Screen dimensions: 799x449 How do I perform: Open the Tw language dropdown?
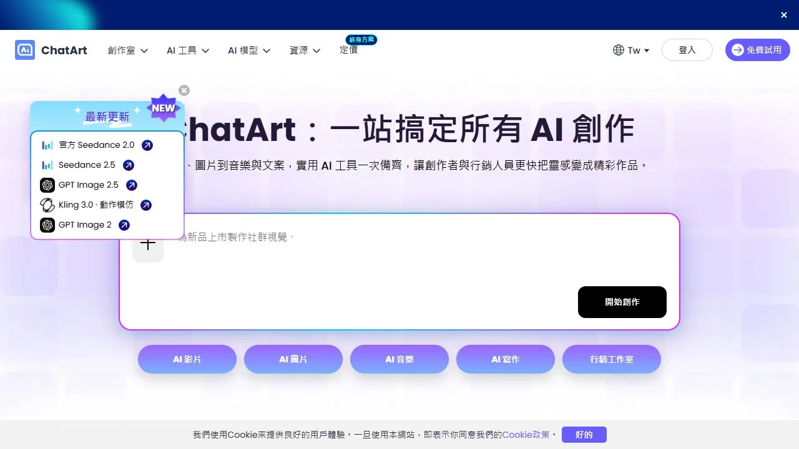639,51
